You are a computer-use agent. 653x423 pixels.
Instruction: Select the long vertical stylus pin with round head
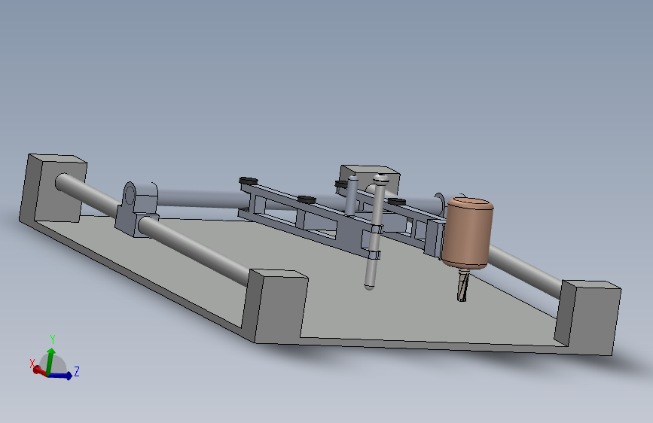pyautogui.click(x=375, y=233)
